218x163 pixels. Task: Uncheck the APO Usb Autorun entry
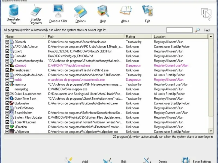[7, 46]
